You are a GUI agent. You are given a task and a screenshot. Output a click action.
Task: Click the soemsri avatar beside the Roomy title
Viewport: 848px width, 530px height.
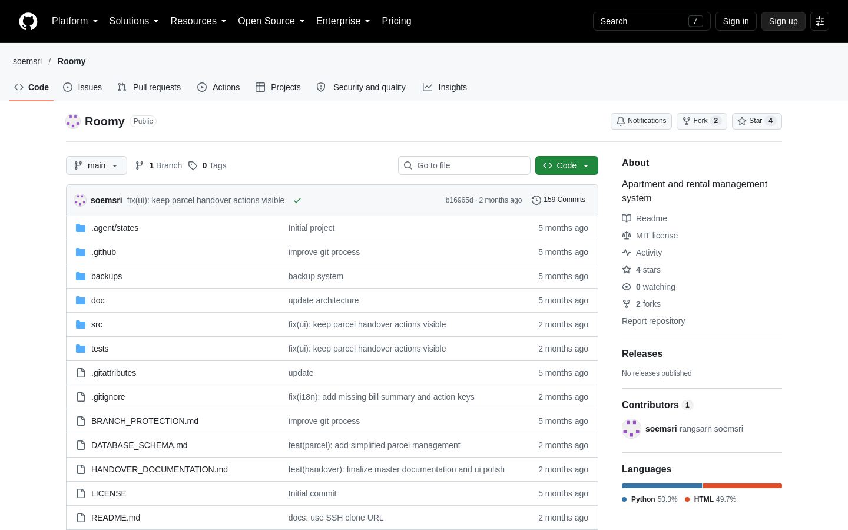(x=73, y=121)
